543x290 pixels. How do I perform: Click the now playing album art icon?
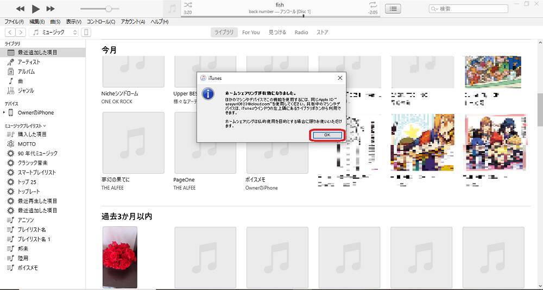[172, 9]
